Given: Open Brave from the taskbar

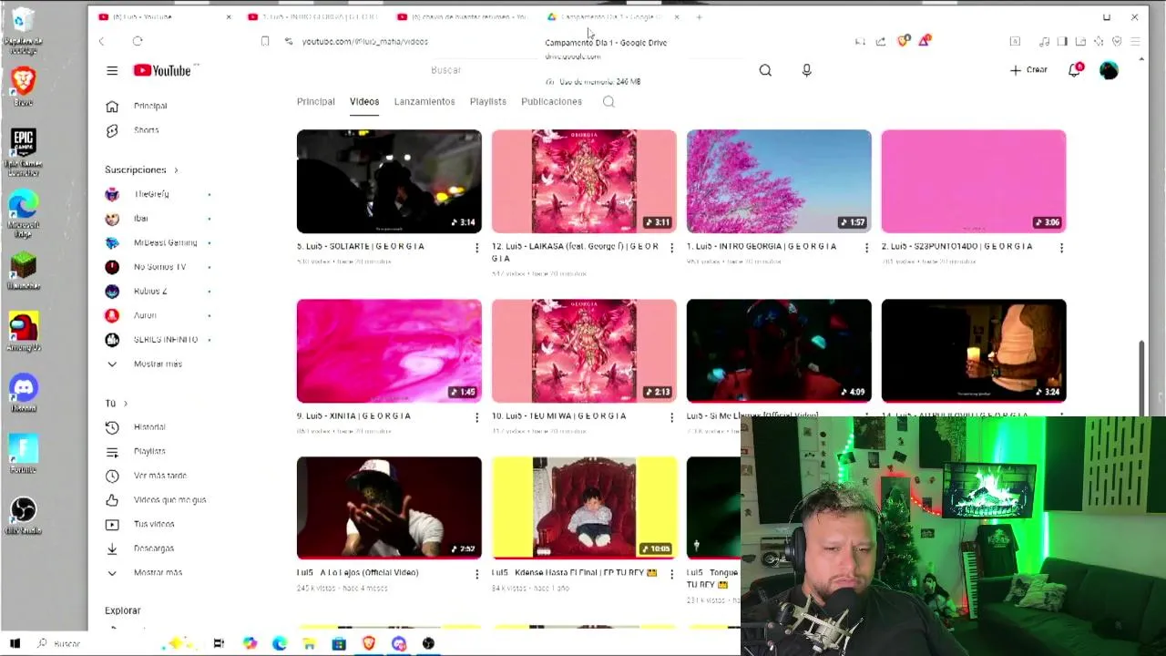Looking at the screenshot, I should click(368, 643).
